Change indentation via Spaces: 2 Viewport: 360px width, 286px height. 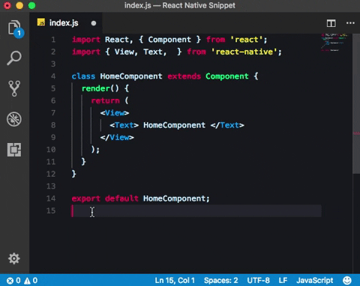point(220,281)
